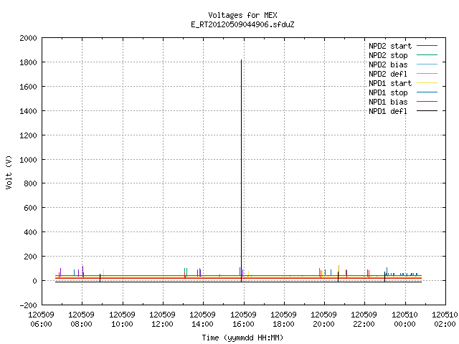Image resolution: width=459 pixels, height=344 pixels.
Task: Click the 400 y-axis tick label
Action: coord(30,232)
